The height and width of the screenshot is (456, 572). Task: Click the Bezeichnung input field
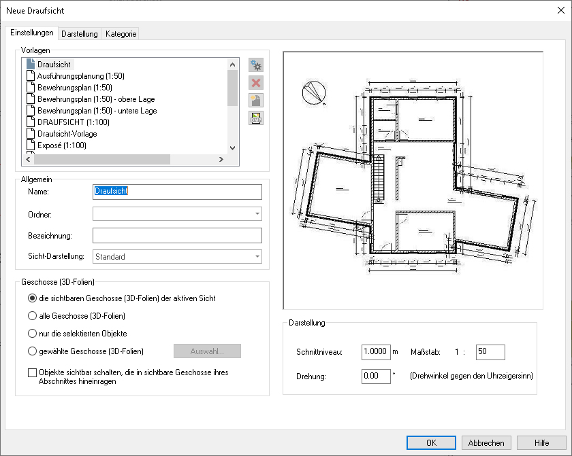click(x=177, y=235)
